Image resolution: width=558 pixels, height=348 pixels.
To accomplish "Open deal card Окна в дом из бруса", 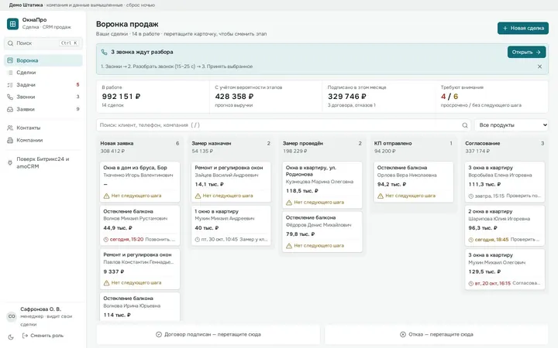I will pyautogui.click(x=139, y=182).
